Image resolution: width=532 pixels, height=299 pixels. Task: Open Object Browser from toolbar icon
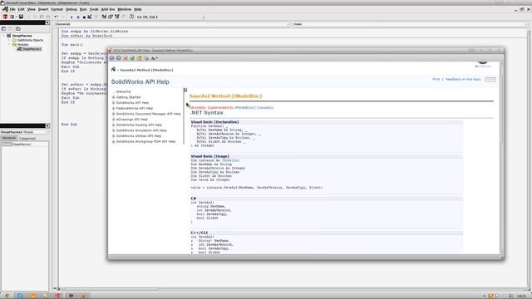[x=116, y=17]
